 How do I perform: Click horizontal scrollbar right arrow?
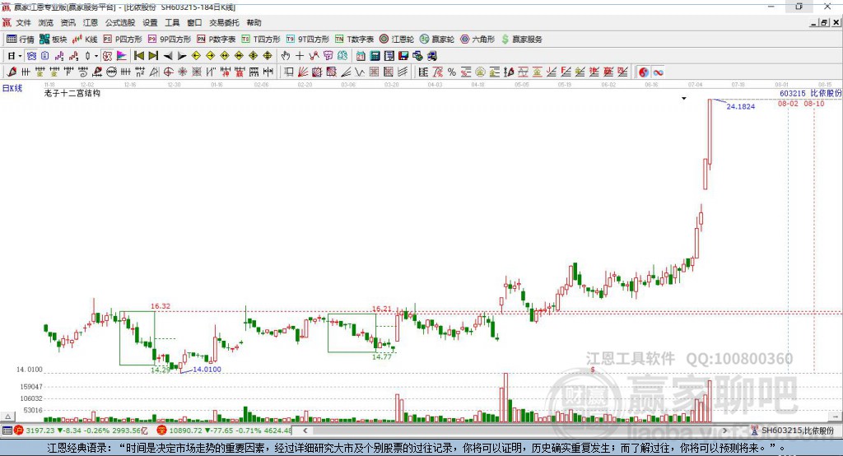(x=724, y=430)
